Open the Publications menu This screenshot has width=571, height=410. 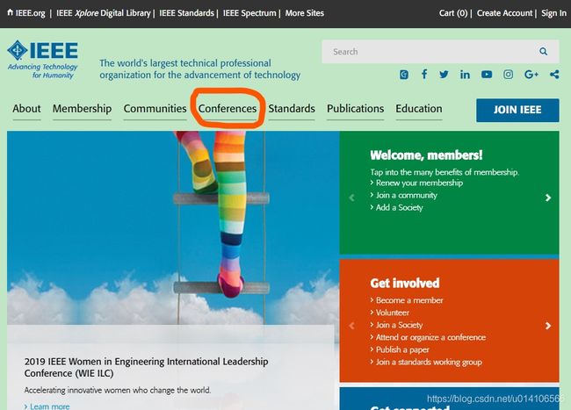click(355, 109)
